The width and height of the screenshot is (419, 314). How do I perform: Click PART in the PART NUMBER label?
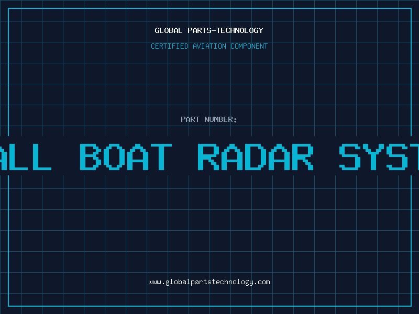pyautogui.click(x=190, y=119)
